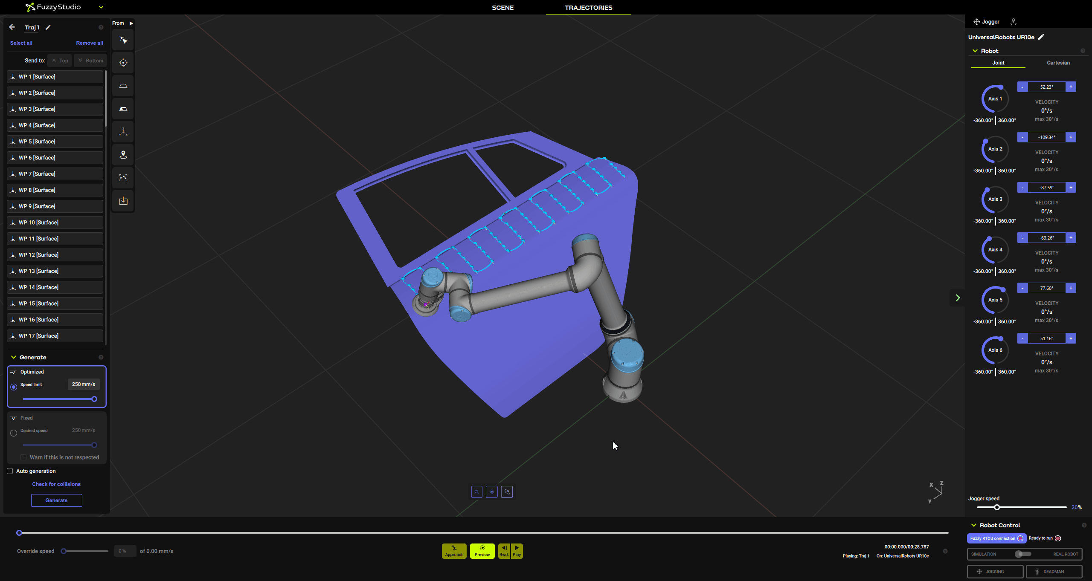1092x581 pixels.
Task: Select the empty surface outline tool
Action: 123,86
